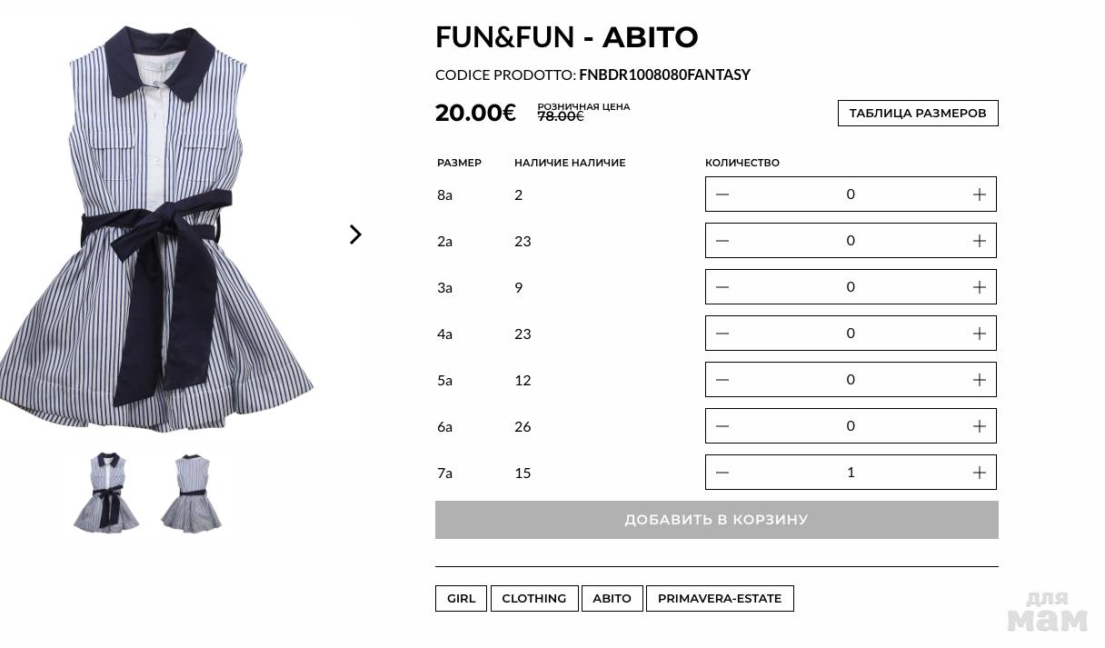Open the PRIMAVERA-ESTATE tag
Image resolution: width=1105 pixels, height=648 pixels.
[719, 598]
